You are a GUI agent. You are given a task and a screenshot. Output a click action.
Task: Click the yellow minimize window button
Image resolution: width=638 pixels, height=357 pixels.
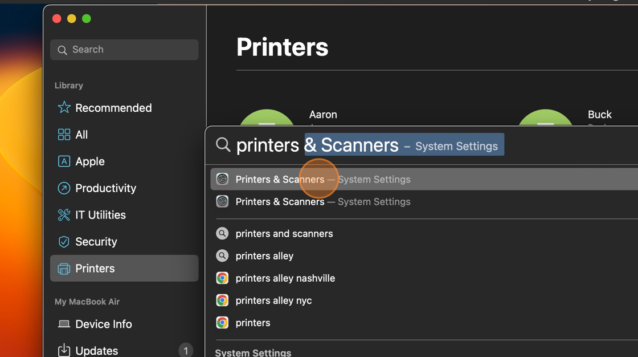point(72,19)
